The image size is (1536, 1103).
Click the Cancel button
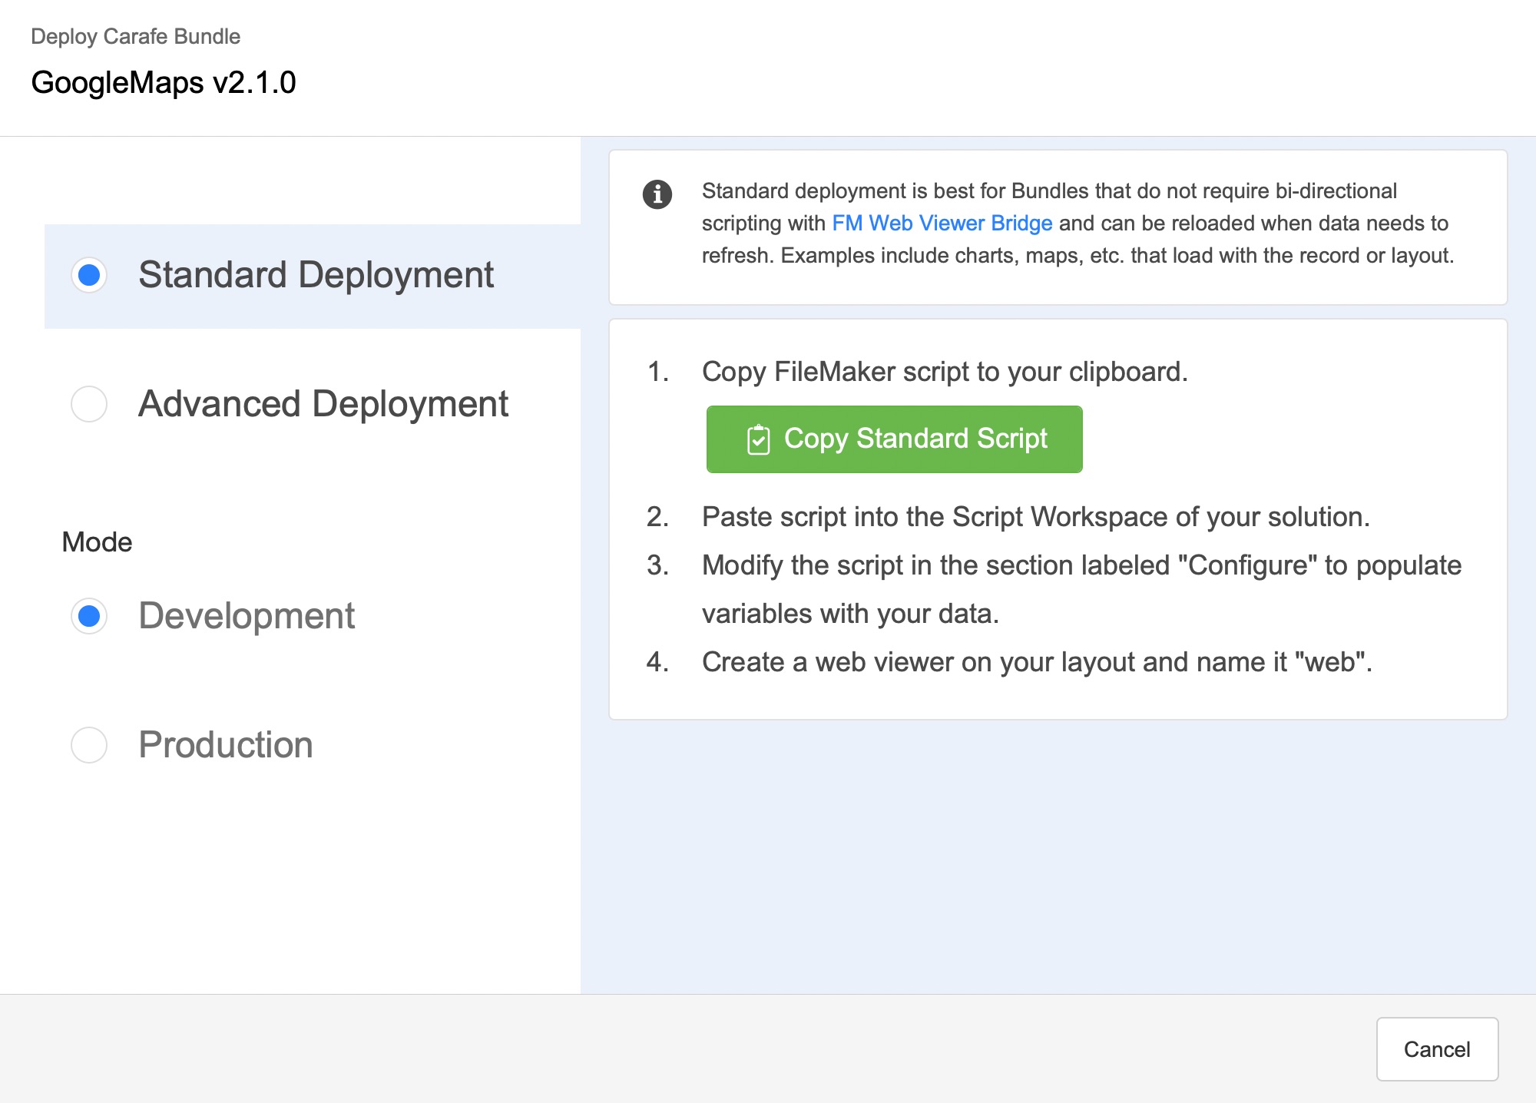(x=1437, y=1049)
